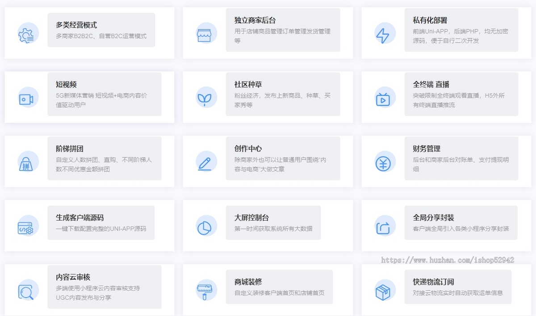
Task: Click description starting 后台和商家后台对账单
Action: pos(461,164)
